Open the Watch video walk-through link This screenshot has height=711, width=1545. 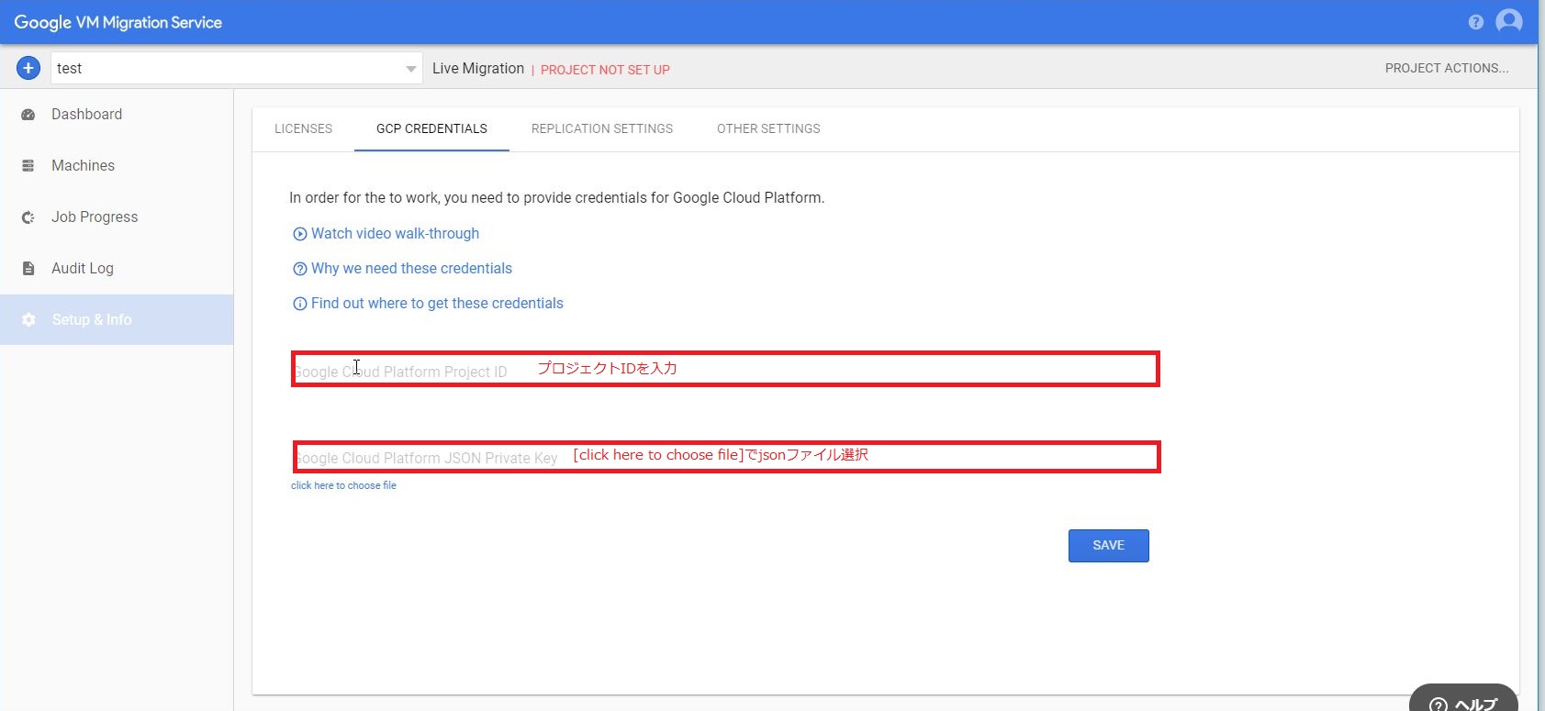(x=395, y=234)
